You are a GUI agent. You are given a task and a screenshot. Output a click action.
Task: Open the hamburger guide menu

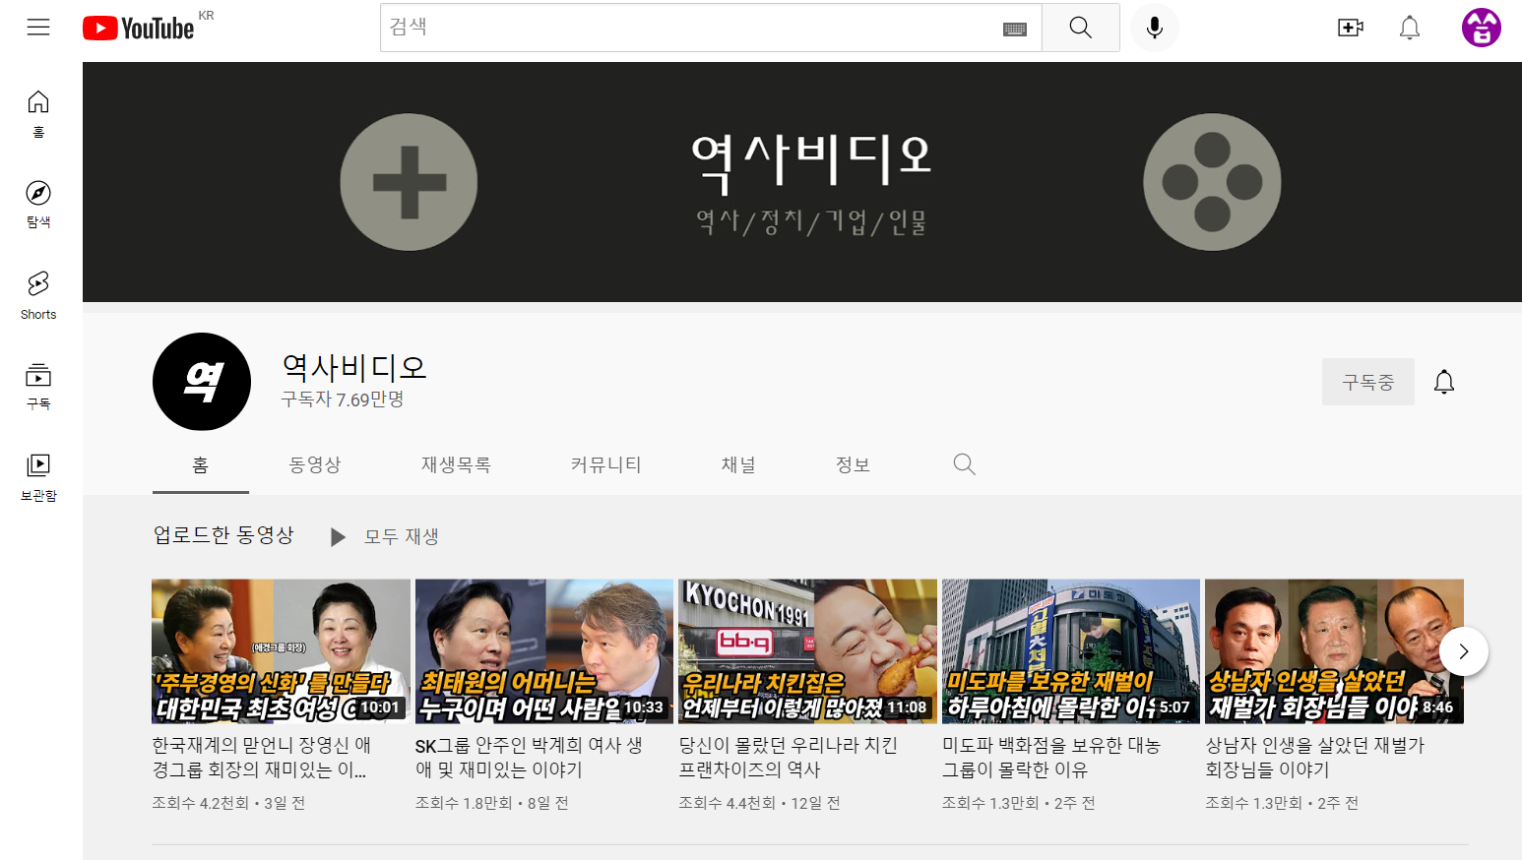(x=38, y=28)
